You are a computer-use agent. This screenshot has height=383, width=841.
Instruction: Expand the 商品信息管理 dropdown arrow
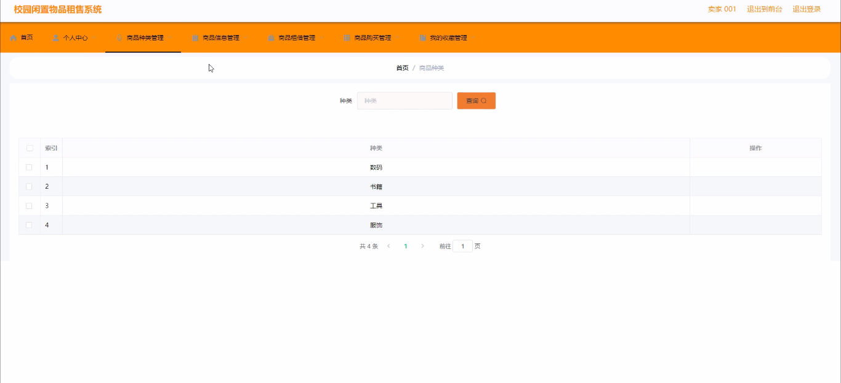[x=246, y=38]
